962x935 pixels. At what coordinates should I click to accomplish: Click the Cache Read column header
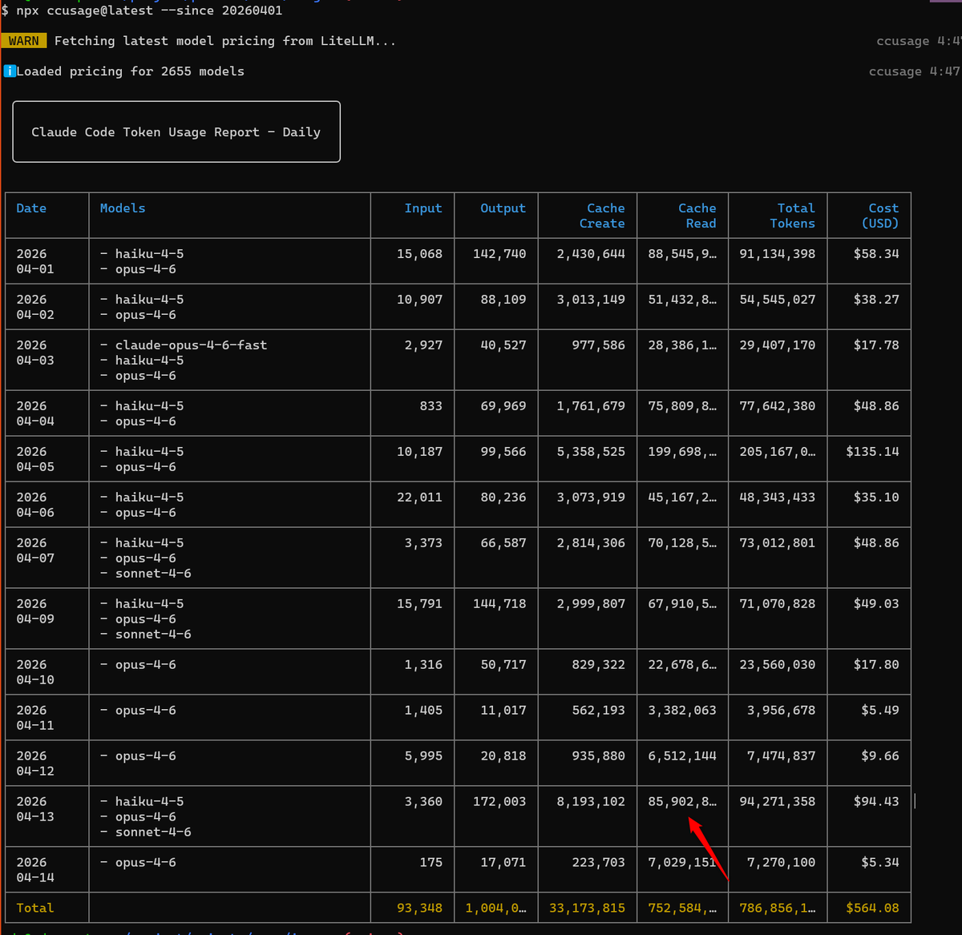pyautogui.click(x=697, y=216)
